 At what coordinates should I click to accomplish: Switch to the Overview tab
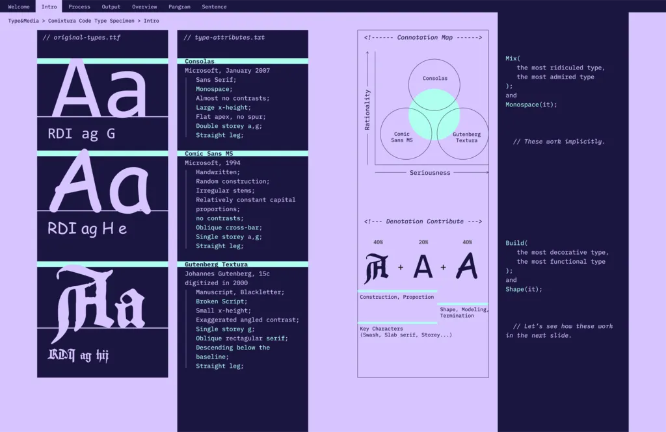tap(144, 6)
